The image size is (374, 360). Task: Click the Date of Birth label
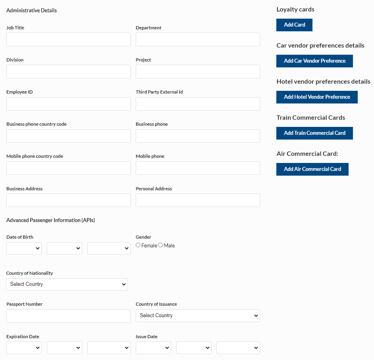[x=20, y=237]
